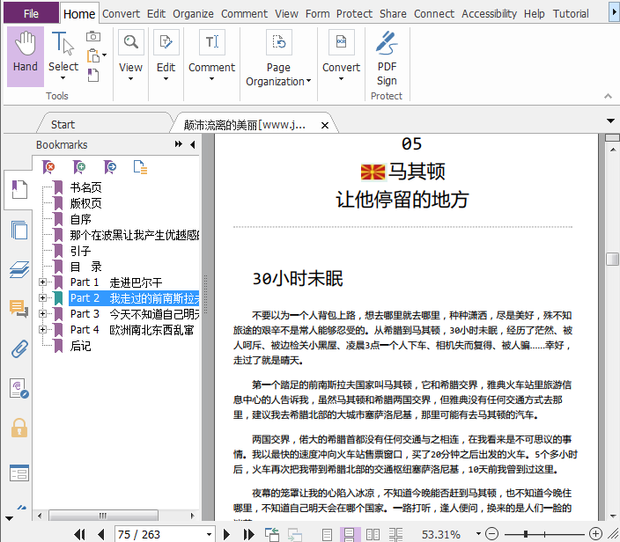Expand the Part 1 bookmark

point(42,282)
